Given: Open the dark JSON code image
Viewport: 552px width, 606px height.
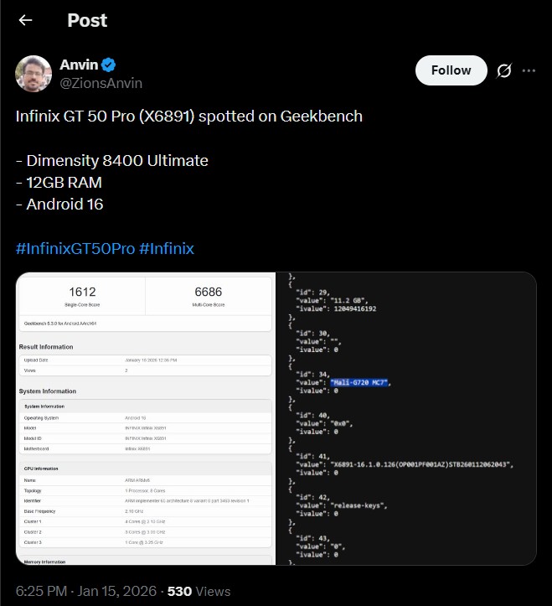Looking at the screenshot, I should (405, 418).
